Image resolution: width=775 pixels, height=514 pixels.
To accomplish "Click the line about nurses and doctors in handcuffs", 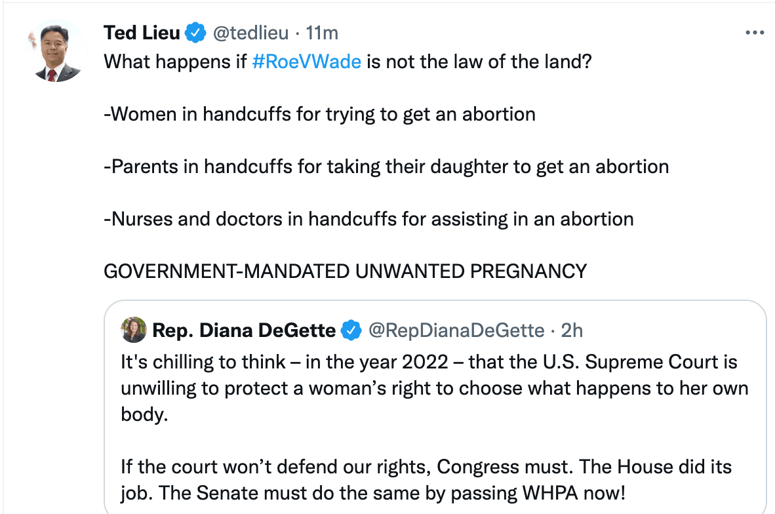I will click(367, 218).
